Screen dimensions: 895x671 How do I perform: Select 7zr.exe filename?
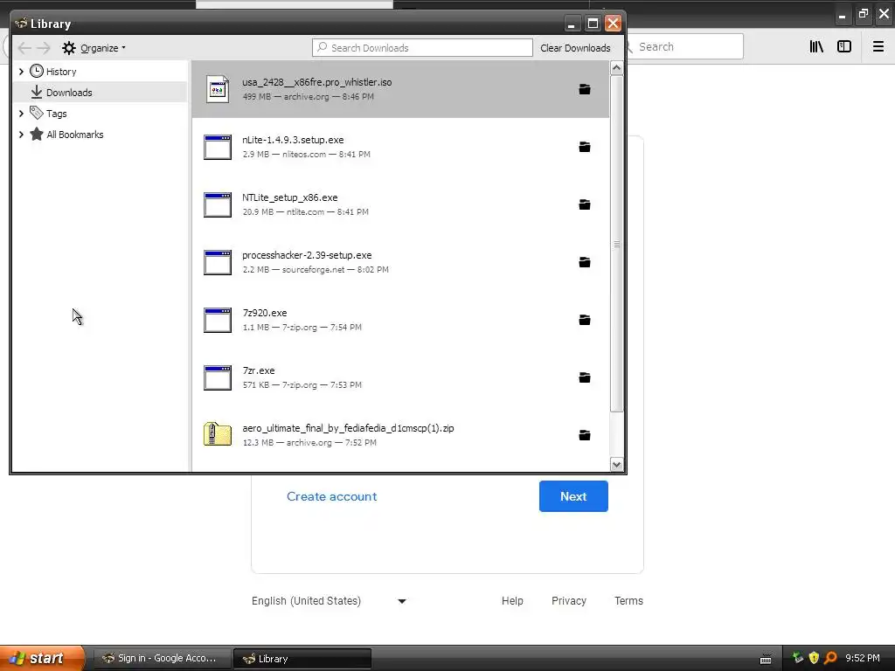259,370
